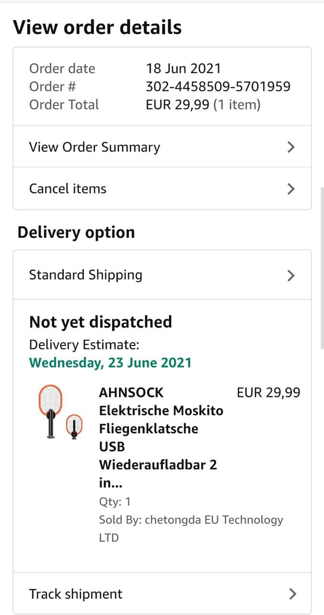Click the product price next to AHNSOCK title

coord(268,393)
